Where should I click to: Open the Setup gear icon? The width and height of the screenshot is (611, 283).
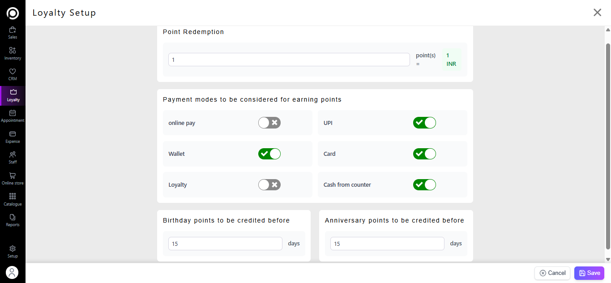click(13, 249)
